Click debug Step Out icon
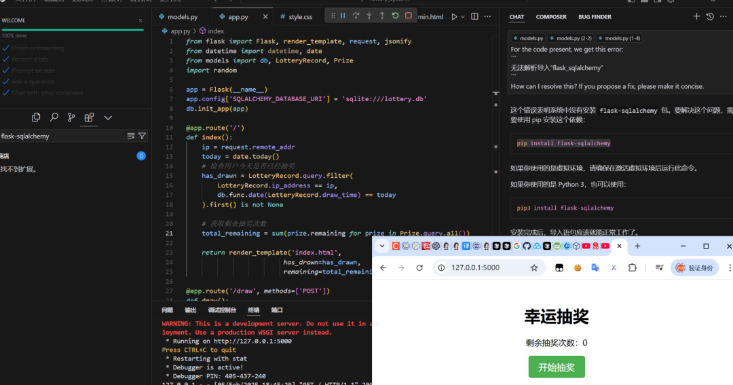The width and height of the screenshot is (733, 385). pyautogui.click(x=382, y=16)
